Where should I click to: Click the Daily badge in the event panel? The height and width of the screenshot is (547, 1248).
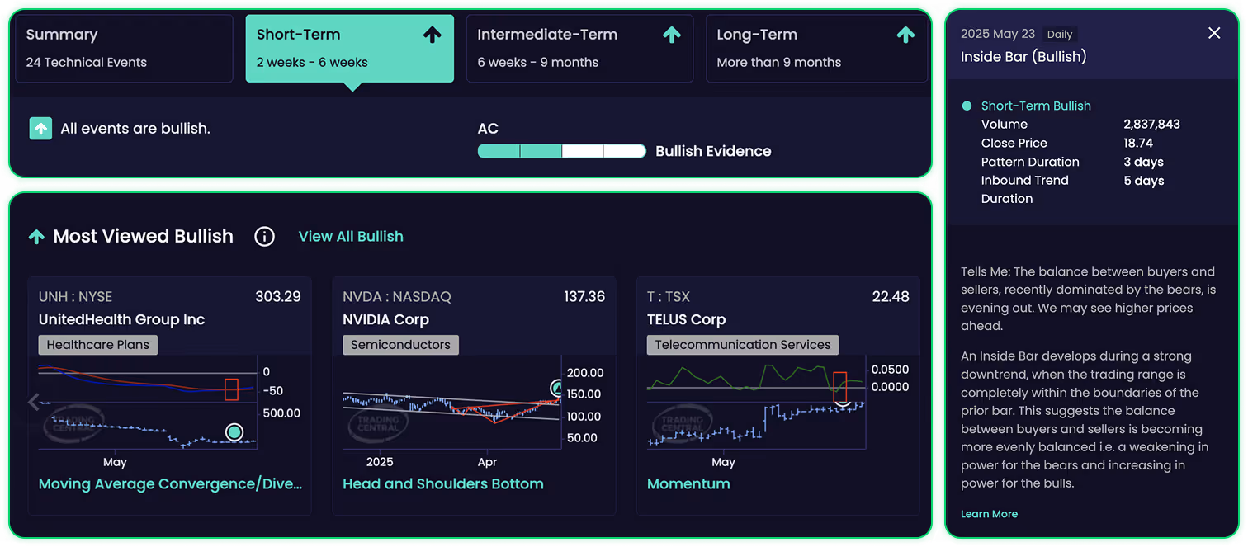(x=1060, y=35)
